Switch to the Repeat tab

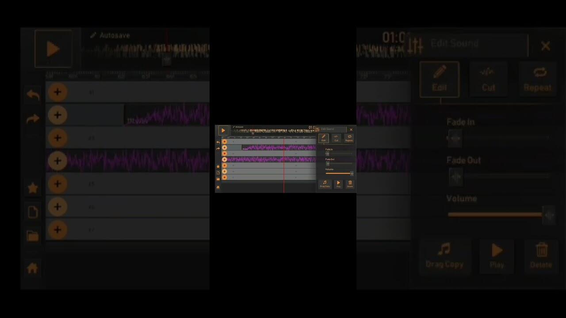point(349,138)
